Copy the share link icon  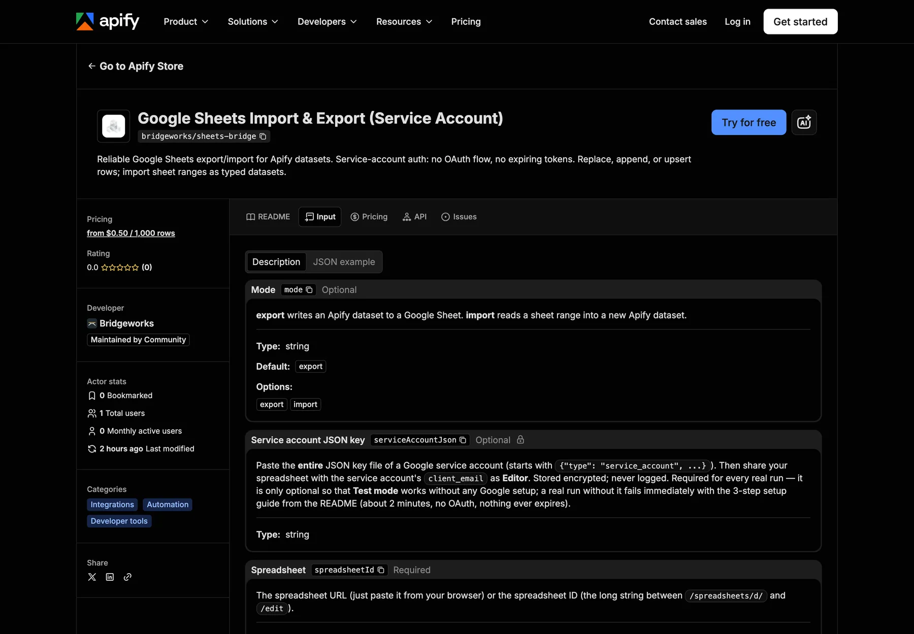127,577
